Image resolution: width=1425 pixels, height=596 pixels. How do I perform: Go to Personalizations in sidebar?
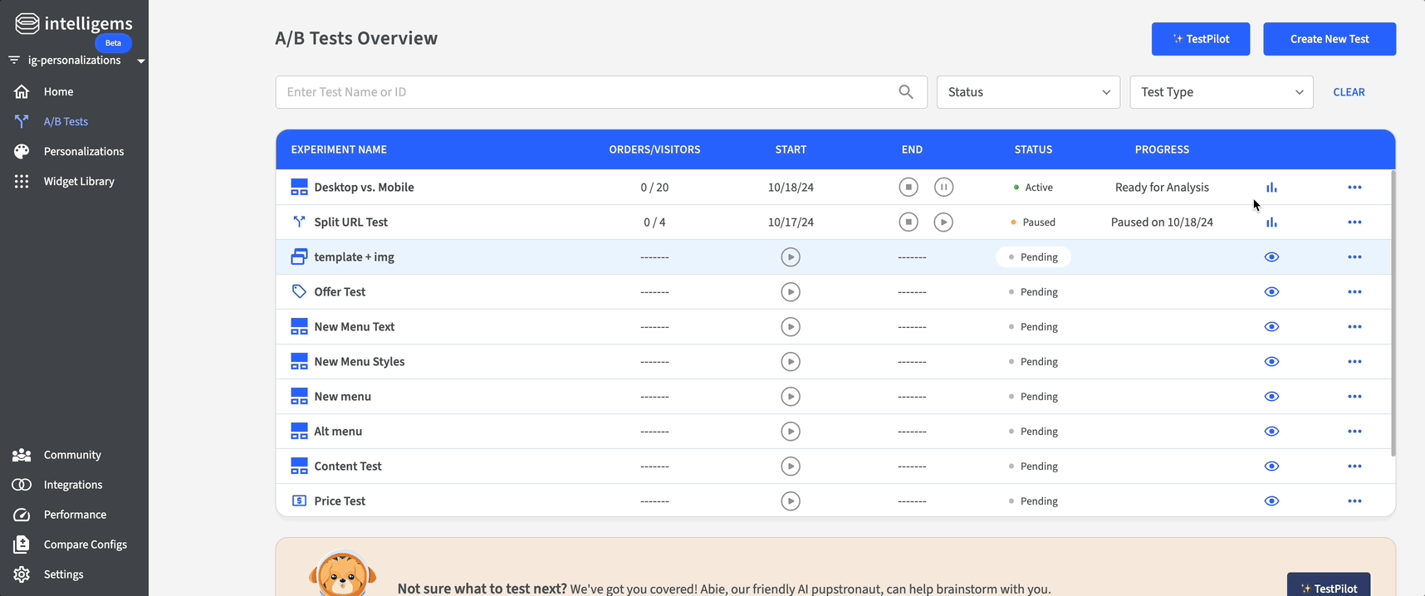pyautogui.click(x=83, y=151)
